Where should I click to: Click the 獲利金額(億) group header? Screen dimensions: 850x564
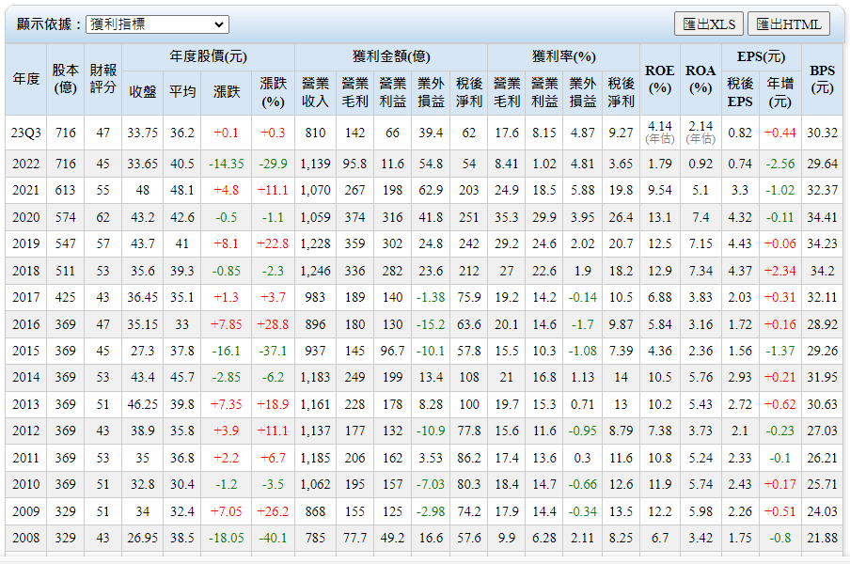coord(390,56)
